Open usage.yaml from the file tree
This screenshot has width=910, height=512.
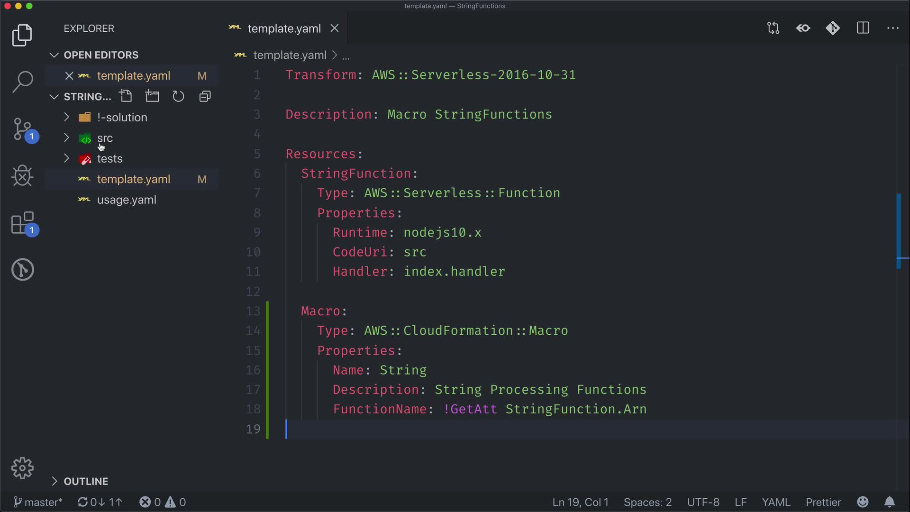(x=127, y=200)
